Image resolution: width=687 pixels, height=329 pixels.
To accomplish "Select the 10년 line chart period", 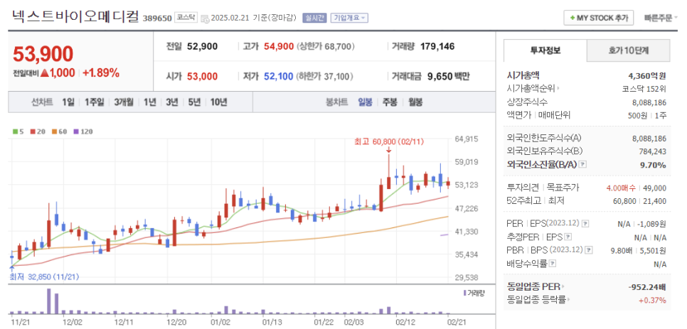I will (x=218, y=102).
